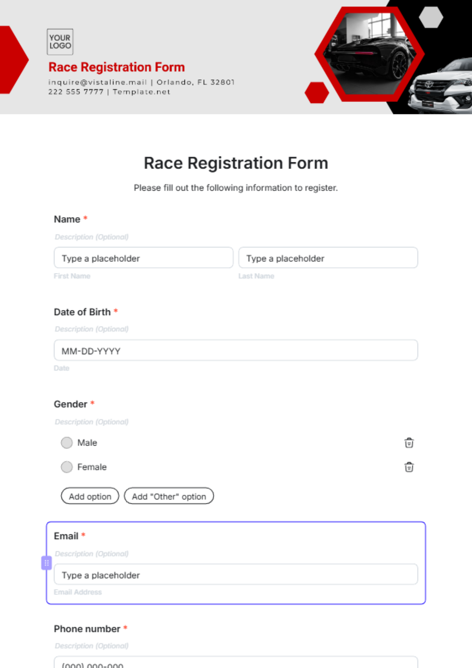The image size is (472, 668).
Task: Click the Race Registration Form title text
Action: (236, 163)
